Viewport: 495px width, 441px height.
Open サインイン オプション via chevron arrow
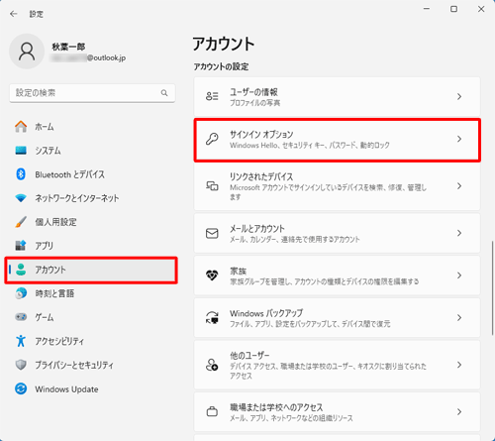click(459, 139)
